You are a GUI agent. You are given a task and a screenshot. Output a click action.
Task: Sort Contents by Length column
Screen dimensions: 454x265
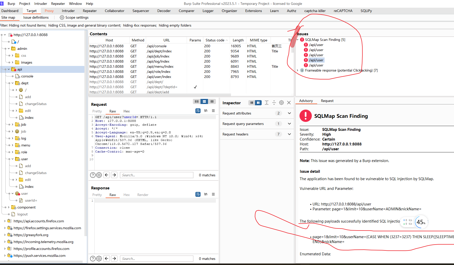coord(238,40)
